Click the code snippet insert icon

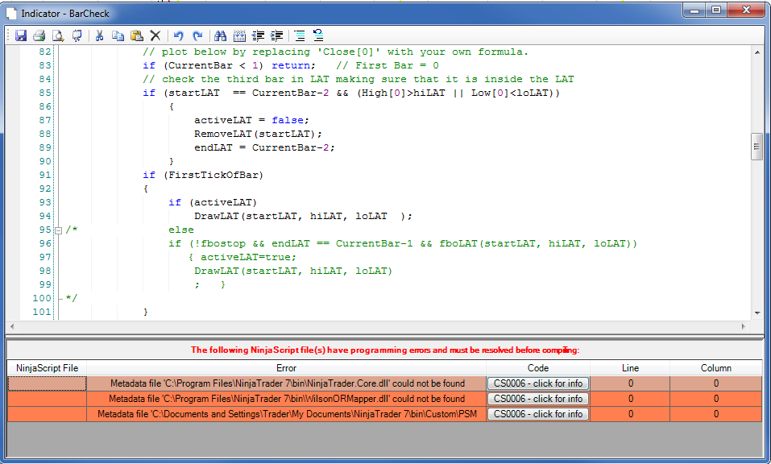click(239, 35)
